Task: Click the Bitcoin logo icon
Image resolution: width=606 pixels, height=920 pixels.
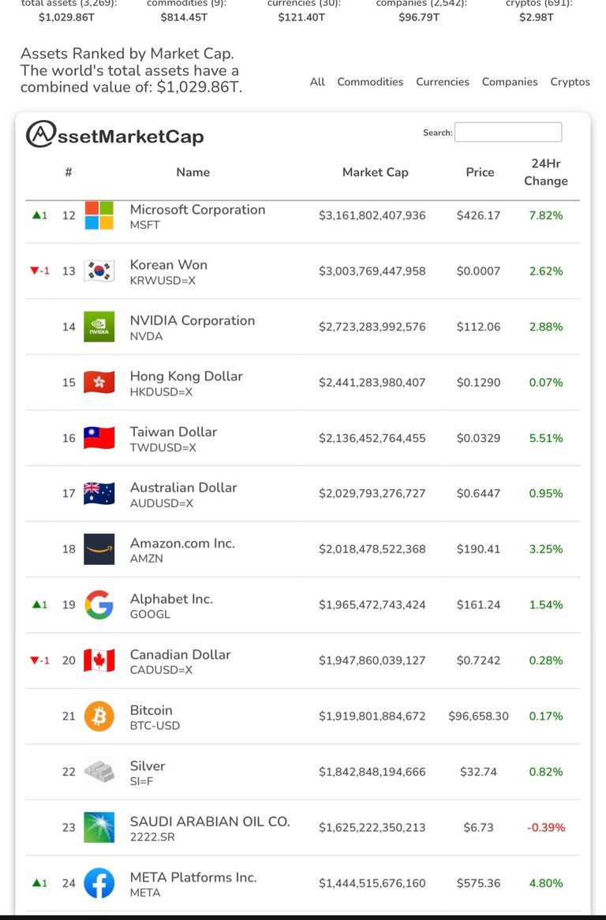Action: (99, 716)
